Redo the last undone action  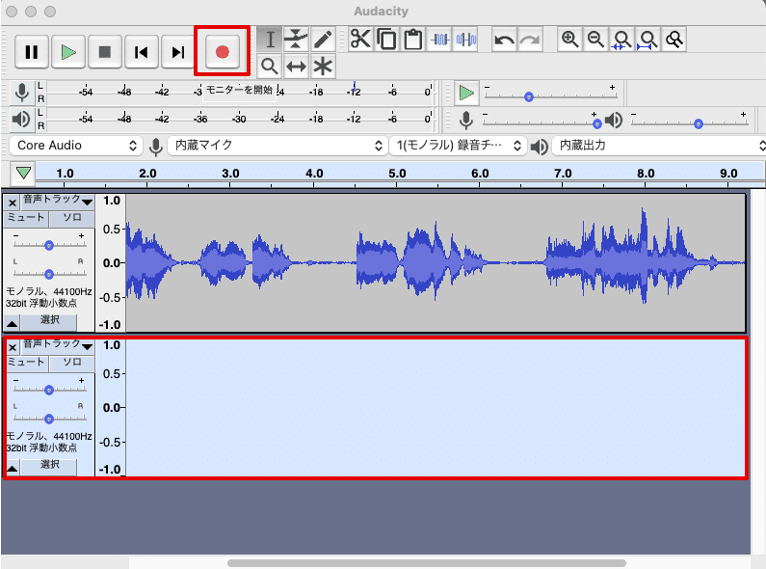530,40
